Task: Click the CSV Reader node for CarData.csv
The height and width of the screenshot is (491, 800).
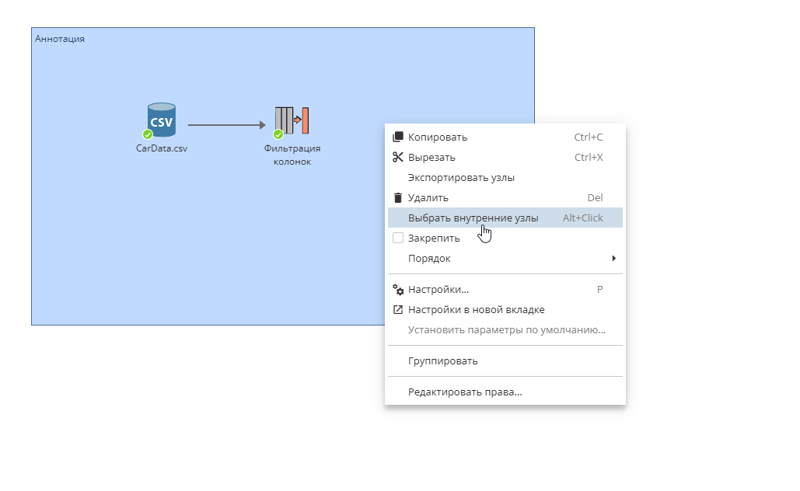Action: 160,119
